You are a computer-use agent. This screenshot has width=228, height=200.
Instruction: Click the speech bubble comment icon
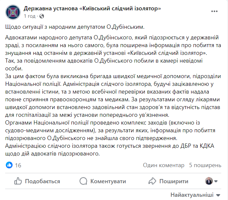pyautogui.click(x=84, y=181)
